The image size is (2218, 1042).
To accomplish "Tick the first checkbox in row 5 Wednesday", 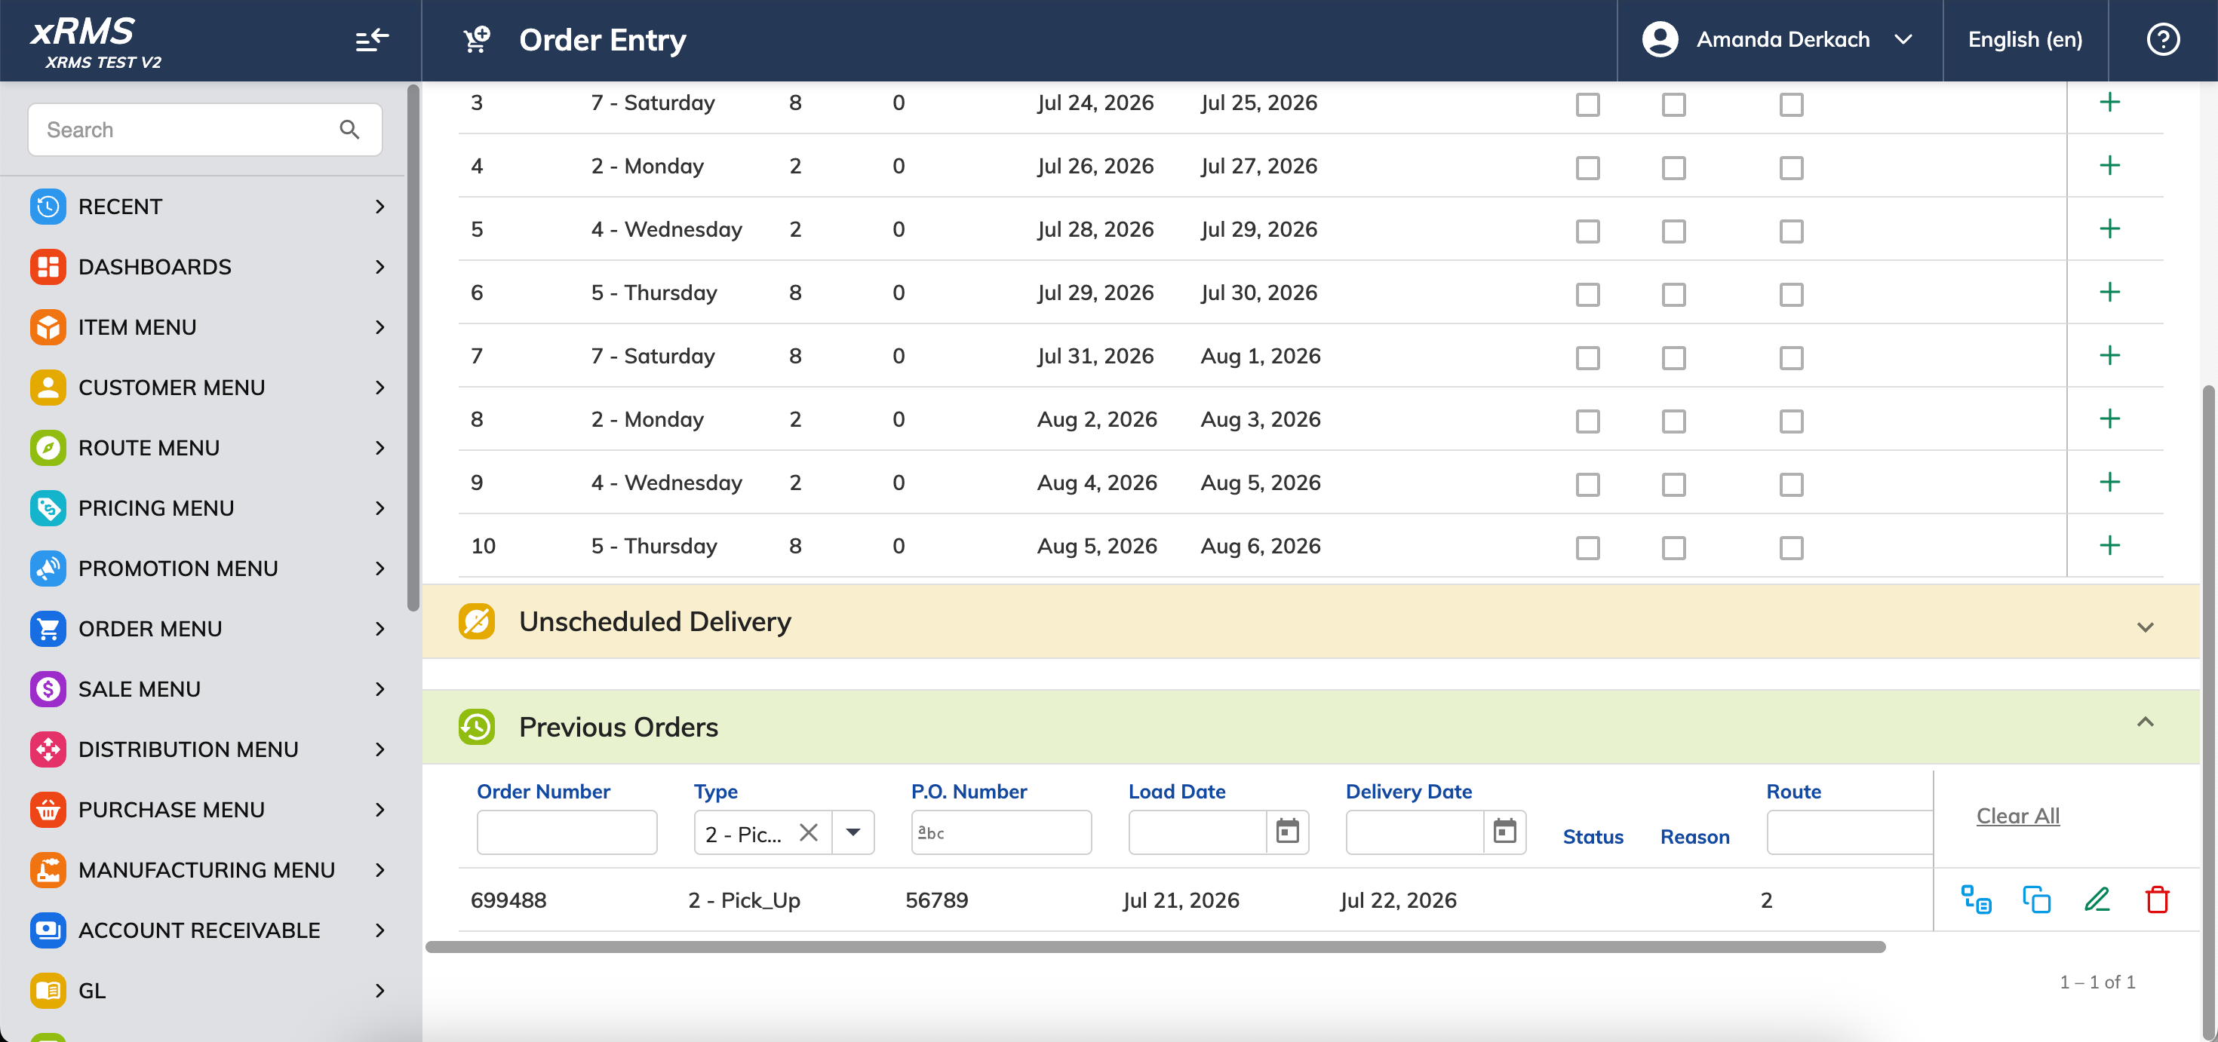I will (1588, 231).
